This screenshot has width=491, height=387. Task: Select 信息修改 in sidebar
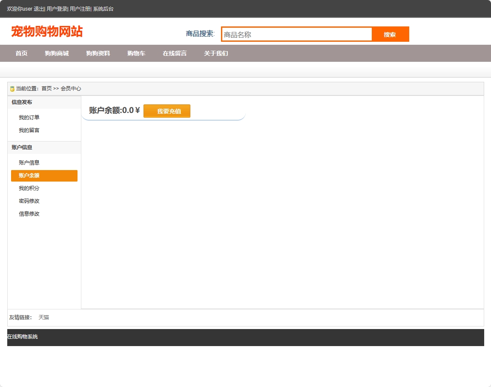pyautogui.click(x=29, y=214)
